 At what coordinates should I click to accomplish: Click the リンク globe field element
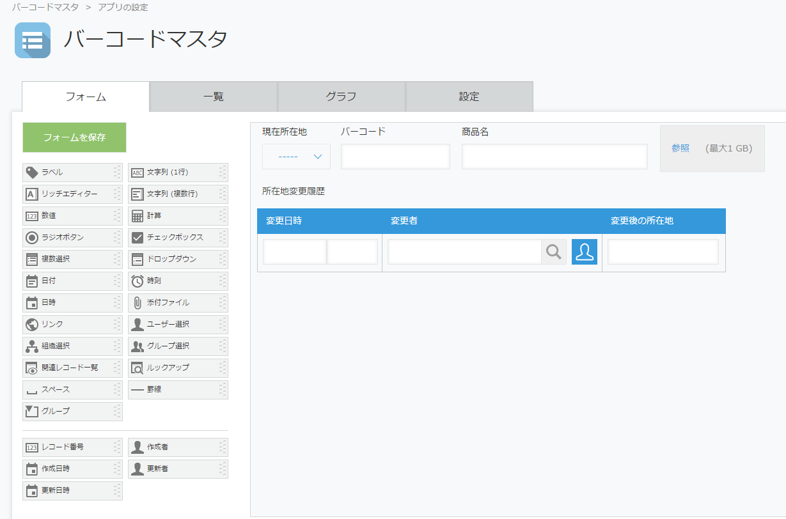coord(72,325)
